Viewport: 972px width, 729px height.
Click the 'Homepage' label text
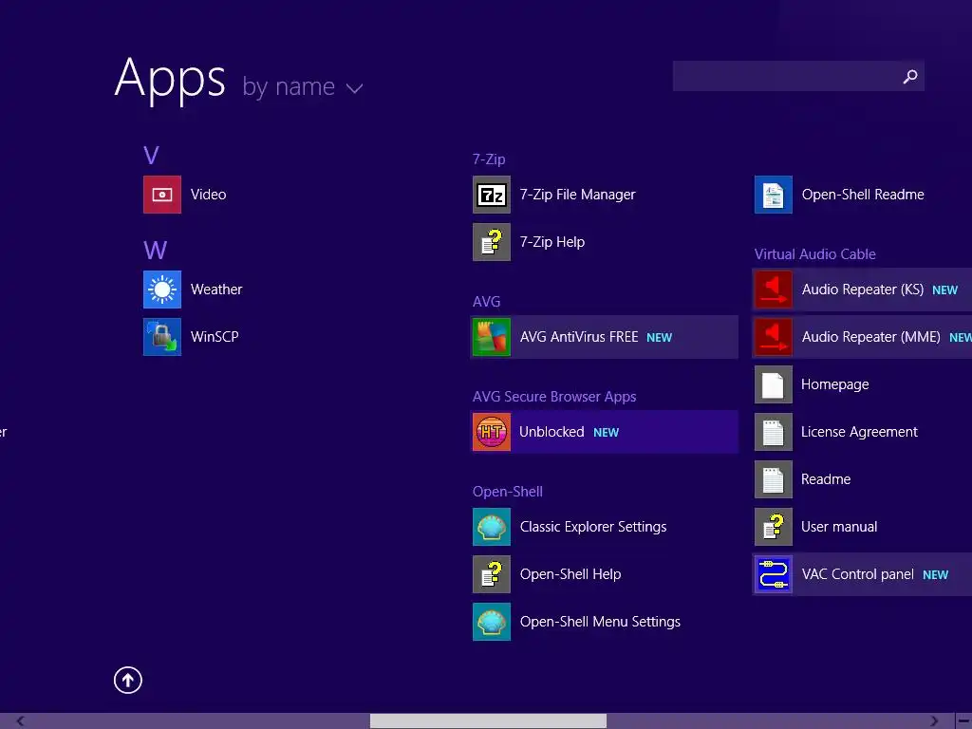point(835,384)
